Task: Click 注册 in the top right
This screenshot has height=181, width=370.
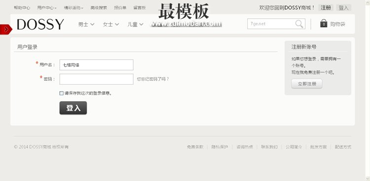Action: (x=326, y=8)
